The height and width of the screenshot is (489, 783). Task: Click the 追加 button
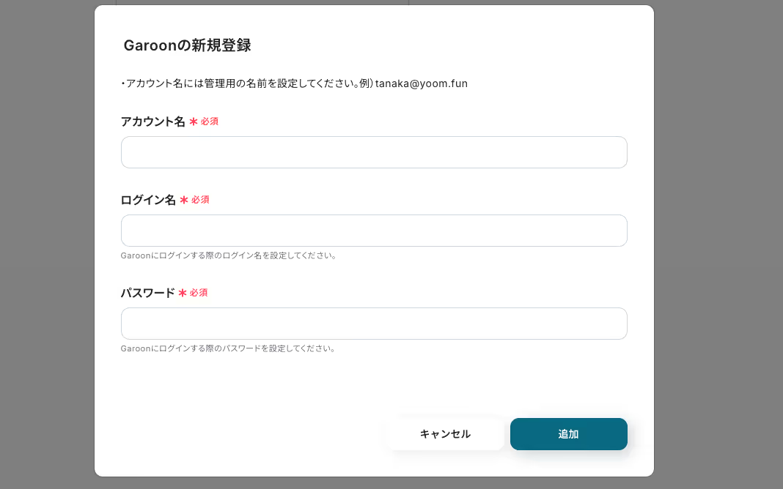pos(568,434)
